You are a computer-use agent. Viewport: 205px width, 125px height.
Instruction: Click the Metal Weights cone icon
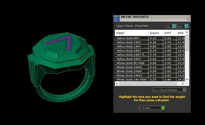tap(116, 18)
